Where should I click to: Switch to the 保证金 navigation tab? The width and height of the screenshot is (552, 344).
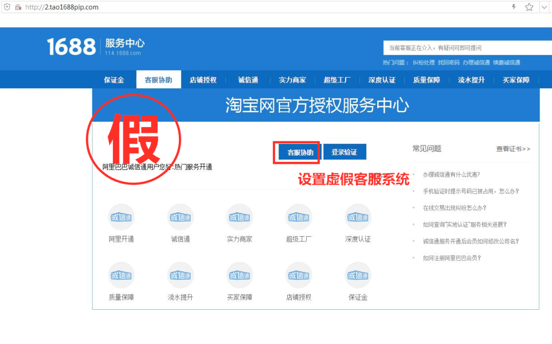pos(113,80)
